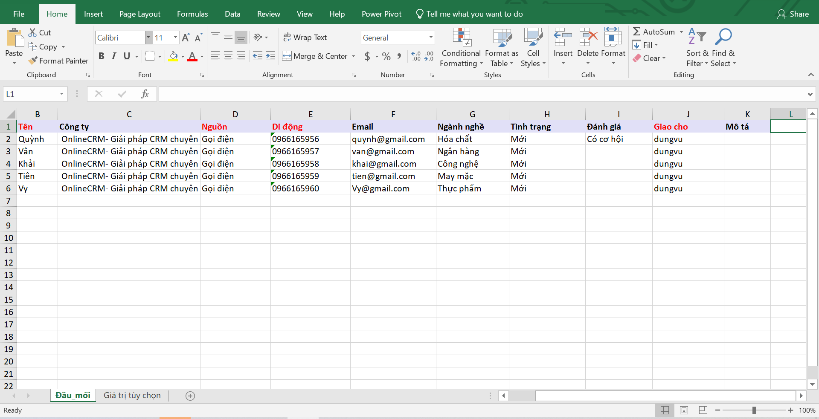Open the Formulas ribbon tab
Viewport: 819px width, 419px height.
point(192,14)
